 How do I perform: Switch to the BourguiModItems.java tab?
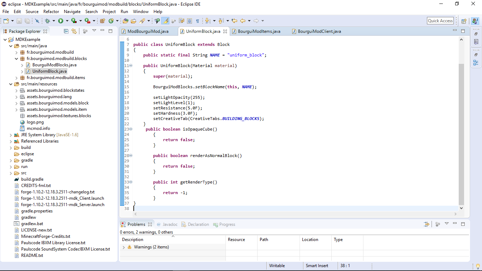tap(259, 31)
